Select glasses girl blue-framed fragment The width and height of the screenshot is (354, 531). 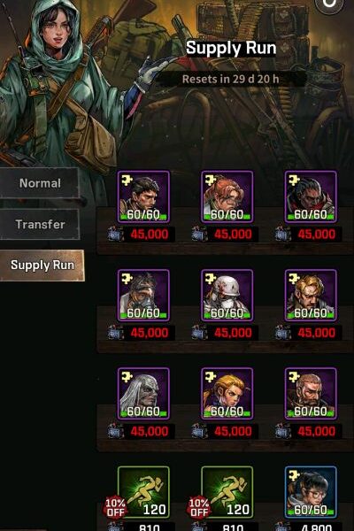[311, 492]
